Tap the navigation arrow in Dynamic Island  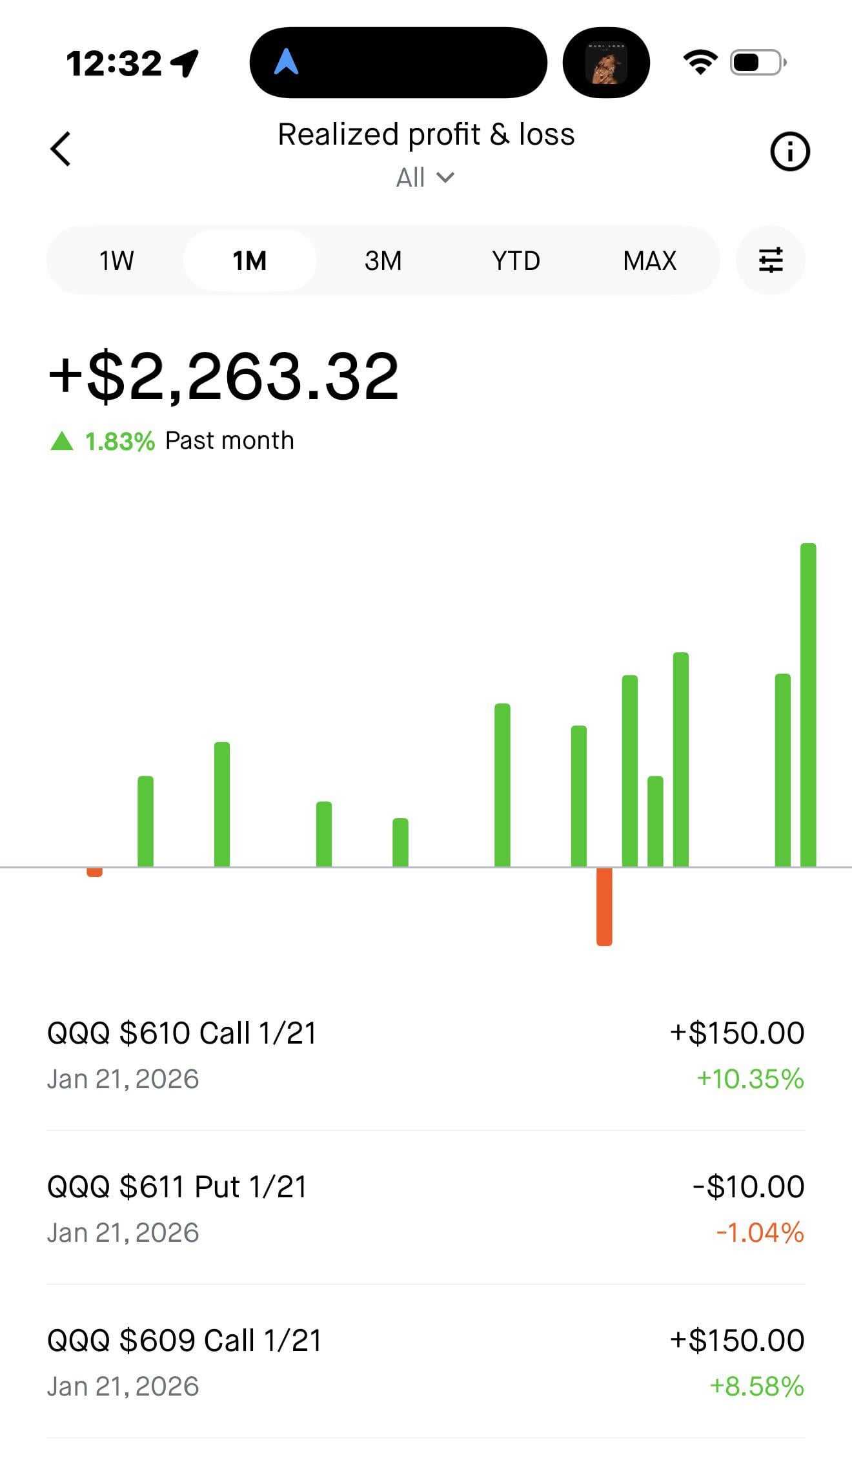click(286, 63)
